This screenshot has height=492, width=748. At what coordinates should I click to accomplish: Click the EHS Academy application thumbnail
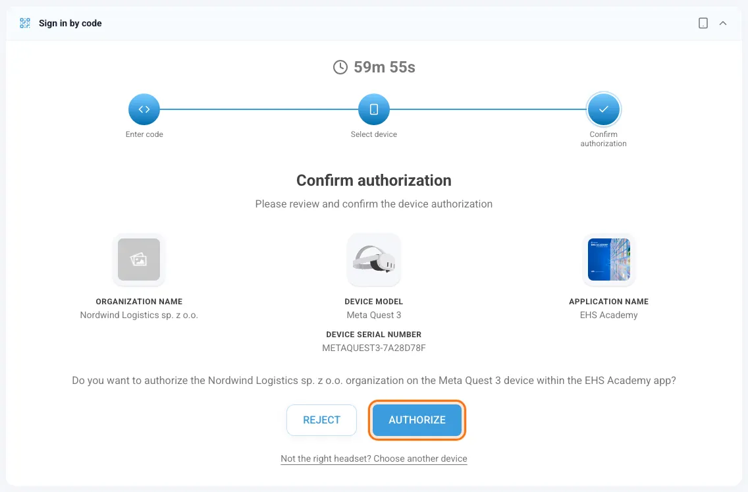(x=608, y=260)
